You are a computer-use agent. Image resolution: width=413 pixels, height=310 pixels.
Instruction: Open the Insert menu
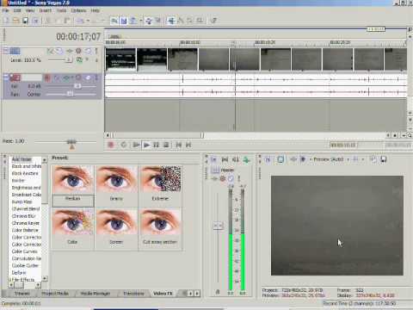pyautogui.click(x=46, y=10)
